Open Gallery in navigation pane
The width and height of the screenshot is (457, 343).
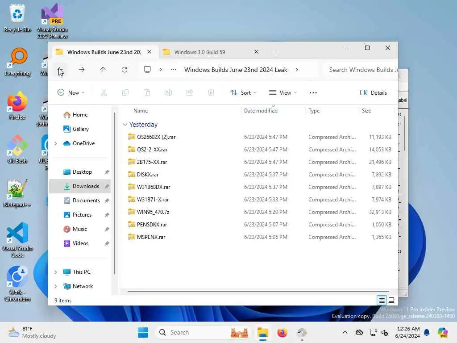coord(79,129)
